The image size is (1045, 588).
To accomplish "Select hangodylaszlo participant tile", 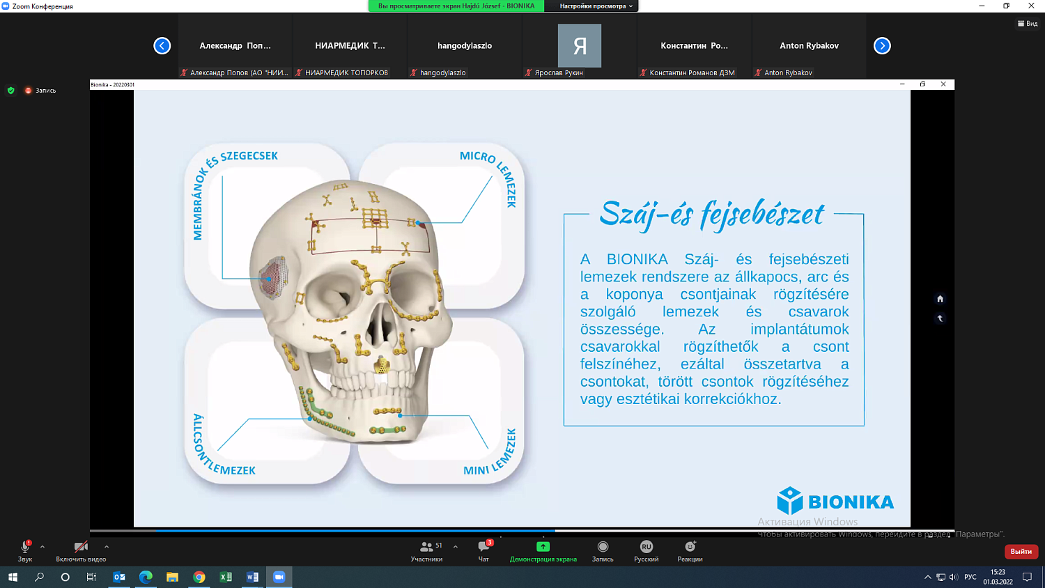I will click(465, 46).
